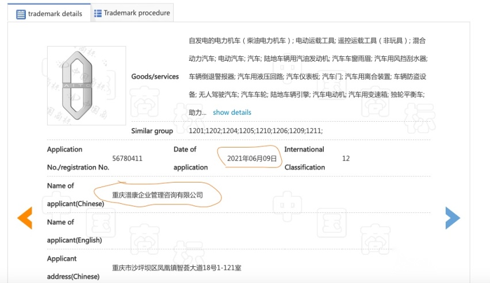
Task: Click the Name of applicant(Chinese) label
Action: 75,195
